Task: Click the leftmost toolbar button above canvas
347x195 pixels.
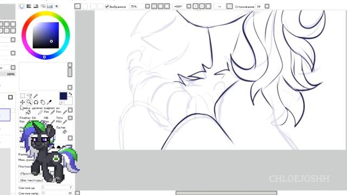Action: [78, 6]
